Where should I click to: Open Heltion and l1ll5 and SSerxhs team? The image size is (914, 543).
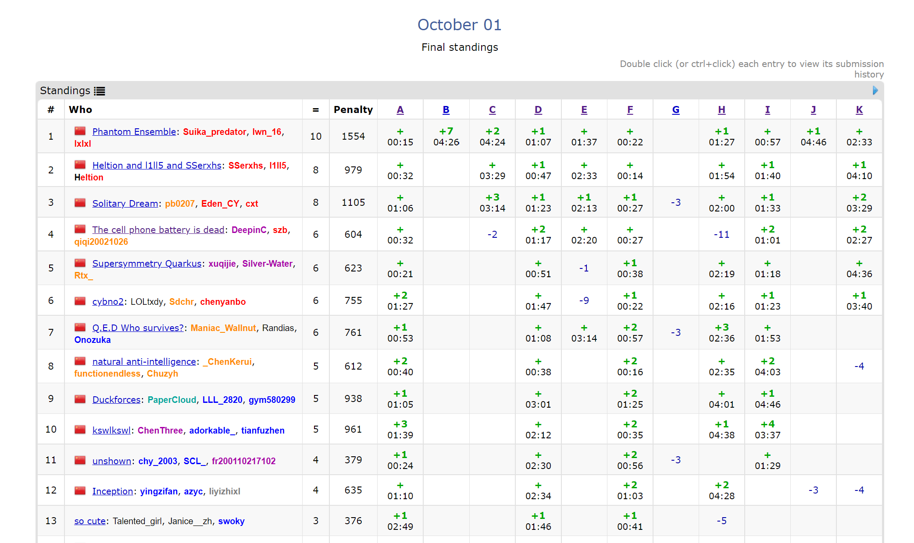[157, 166]
